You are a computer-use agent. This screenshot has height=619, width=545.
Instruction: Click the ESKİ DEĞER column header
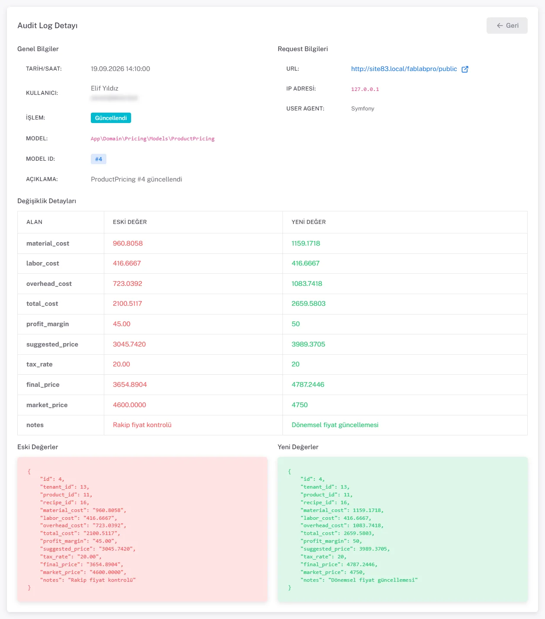point(130,222)
